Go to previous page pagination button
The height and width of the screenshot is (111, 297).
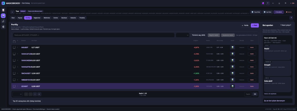click(30, 94)
